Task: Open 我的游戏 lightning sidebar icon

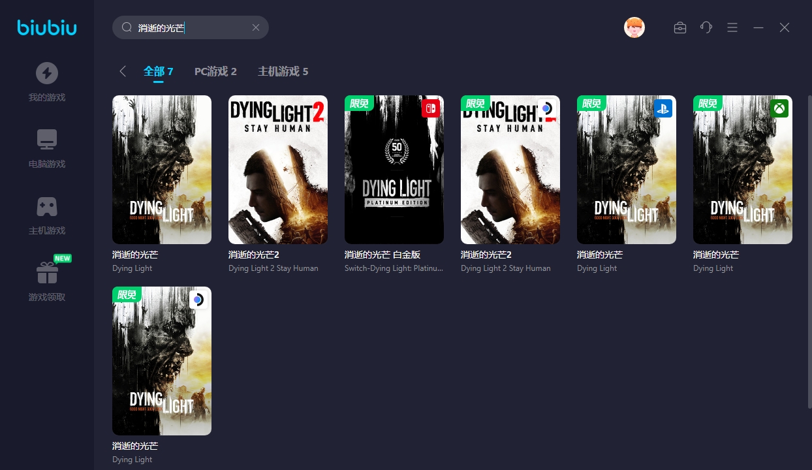Action: [x=46, y=73]
